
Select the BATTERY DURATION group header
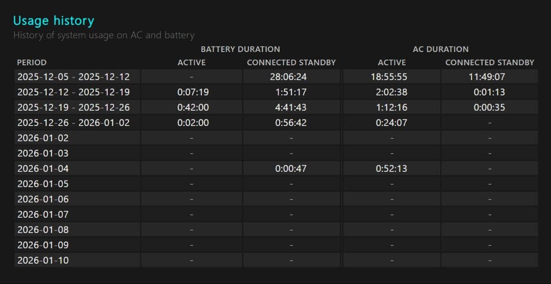(240, 49)
